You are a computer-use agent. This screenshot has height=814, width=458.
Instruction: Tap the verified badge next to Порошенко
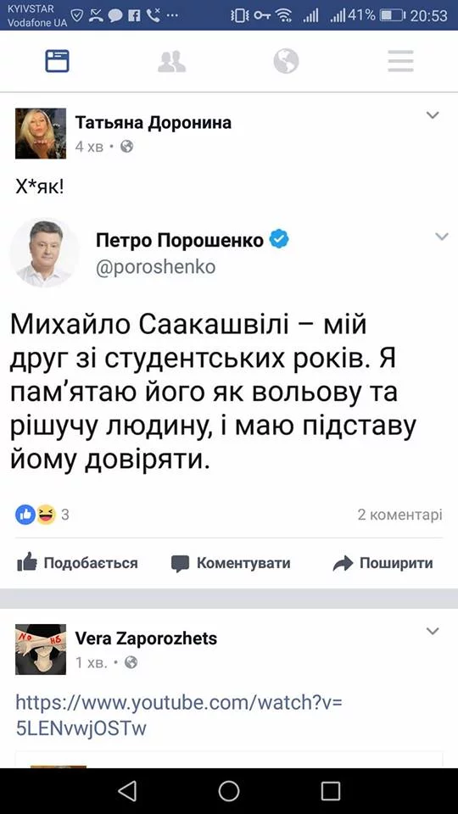[280, 240]
